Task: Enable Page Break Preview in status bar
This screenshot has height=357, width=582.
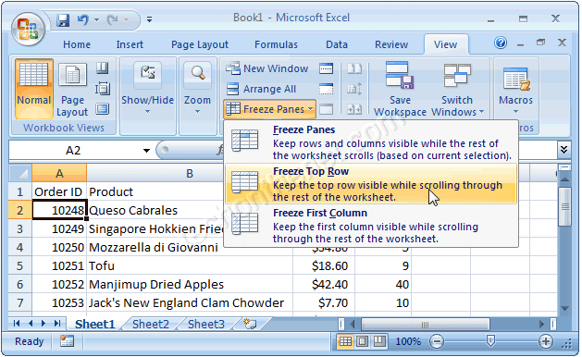Action: point(379,341)
